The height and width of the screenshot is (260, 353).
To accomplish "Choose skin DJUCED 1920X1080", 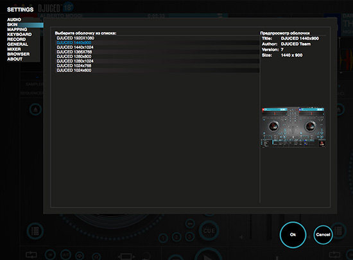I will pos(157,38).
